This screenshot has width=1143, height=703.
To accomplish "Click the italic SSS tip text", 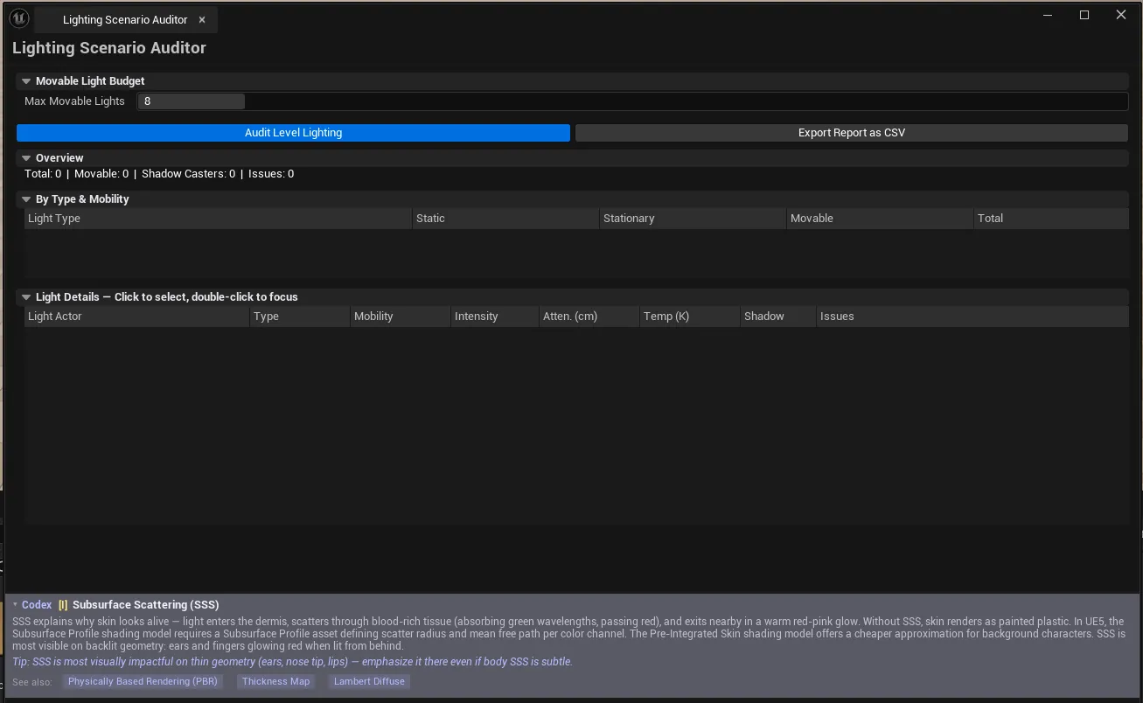I will 292,662.
